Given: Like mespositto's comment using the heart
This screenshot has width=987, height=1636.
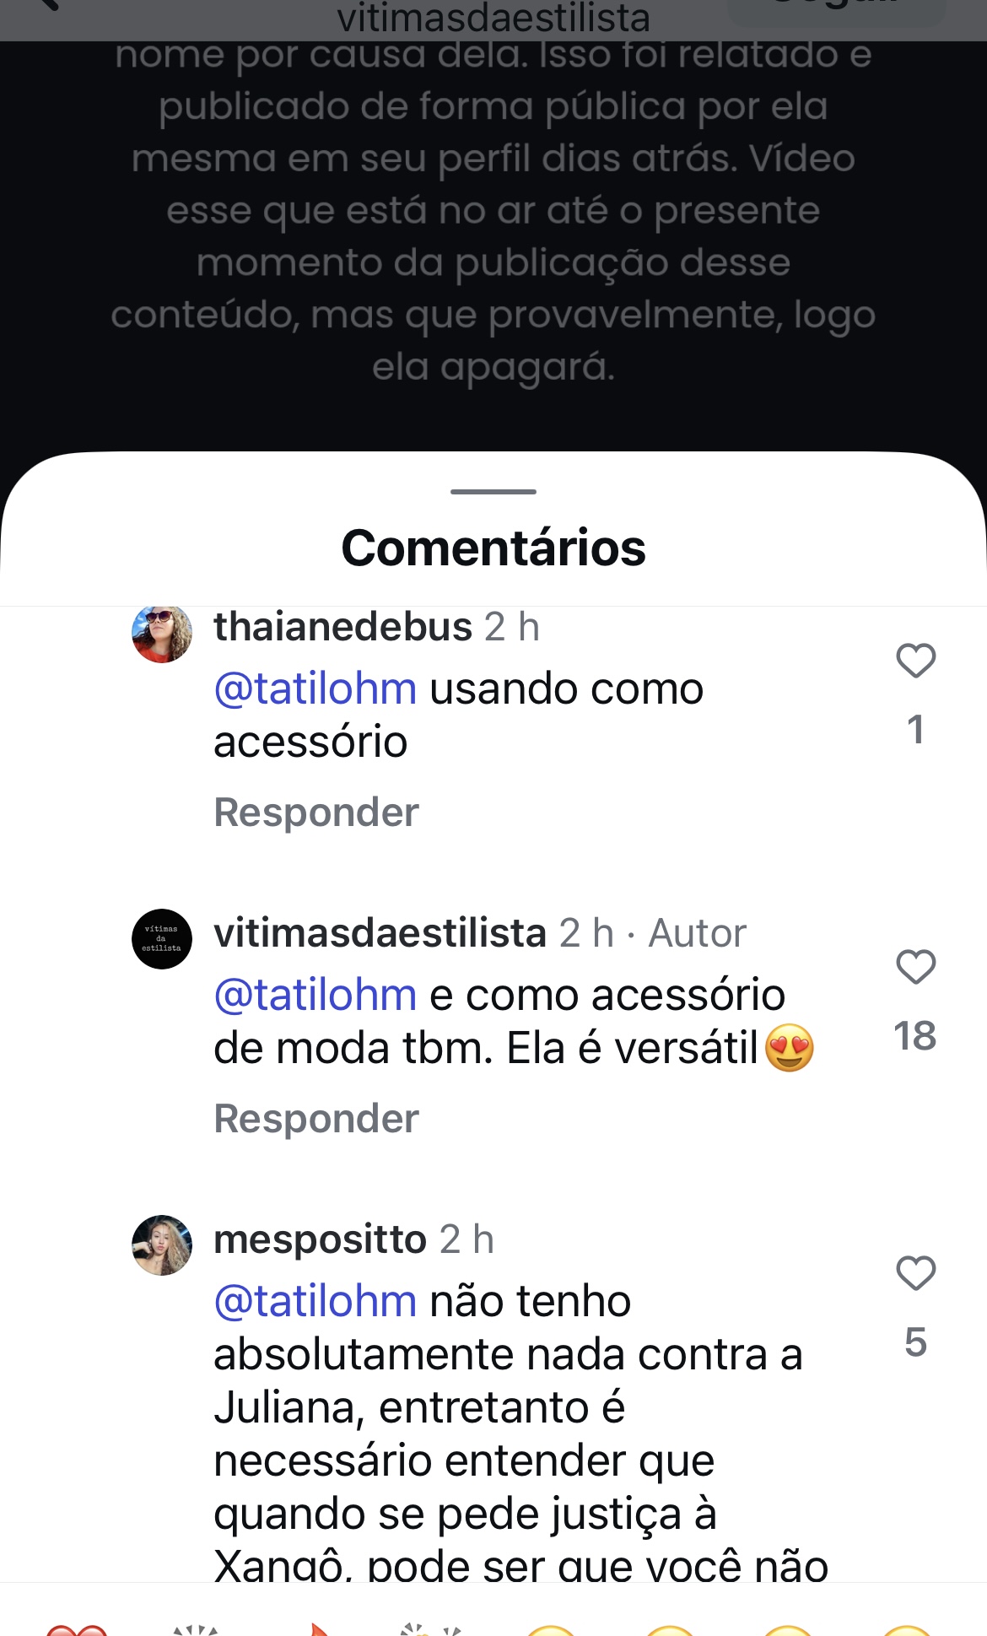Looking at the screenshot, I should point(915,1273).
